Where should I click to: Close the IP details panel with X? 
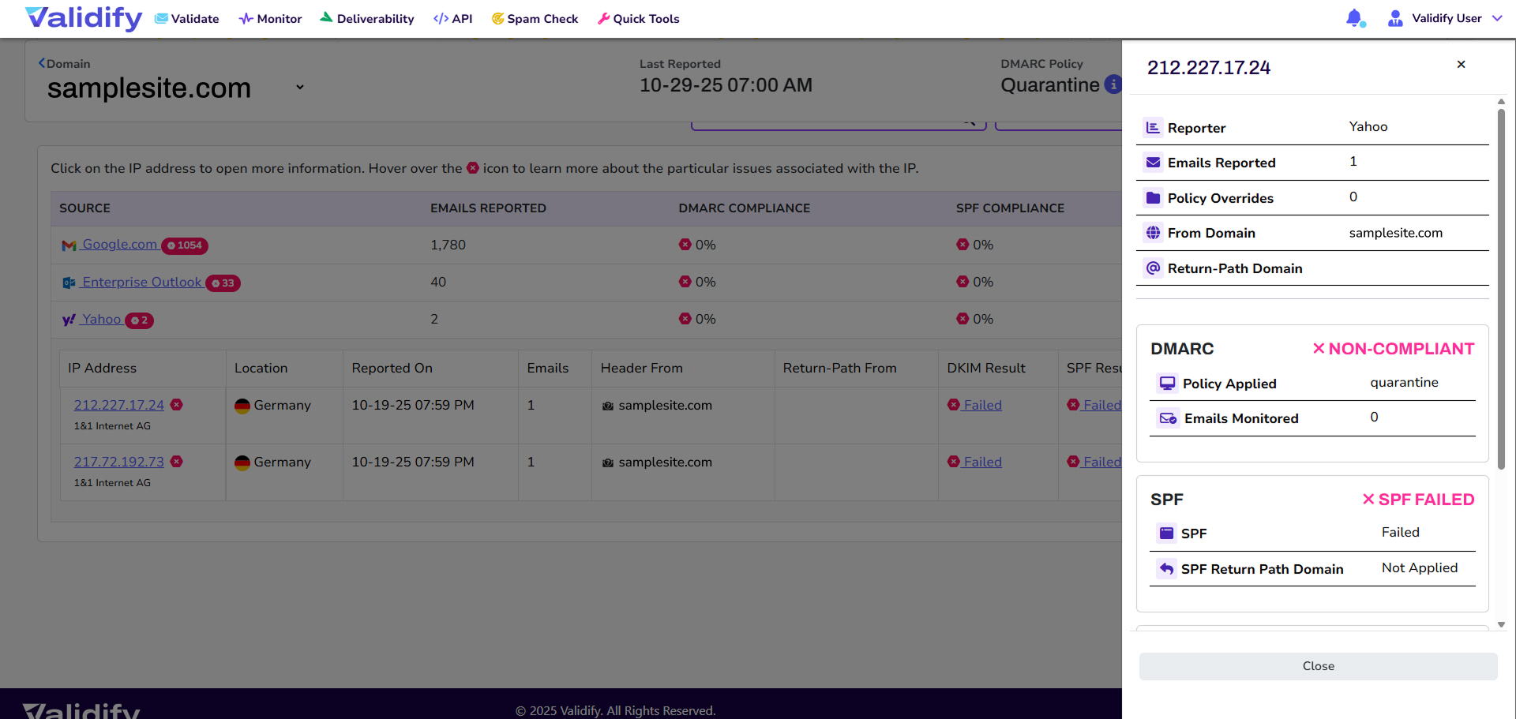tap(1461, 65)
